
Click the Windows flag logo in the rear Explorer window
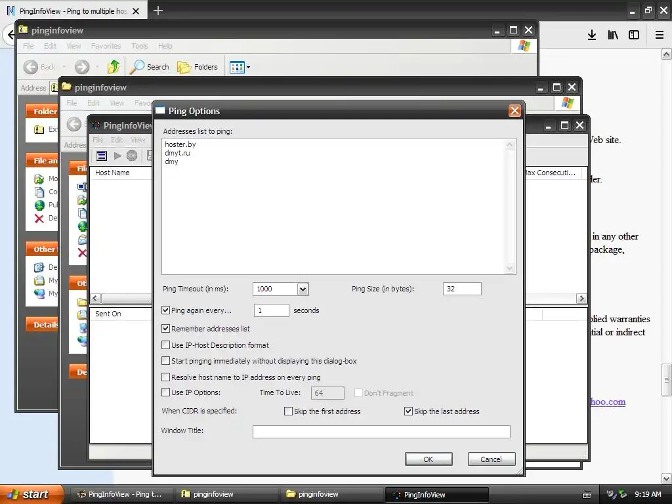pos(524,45)
